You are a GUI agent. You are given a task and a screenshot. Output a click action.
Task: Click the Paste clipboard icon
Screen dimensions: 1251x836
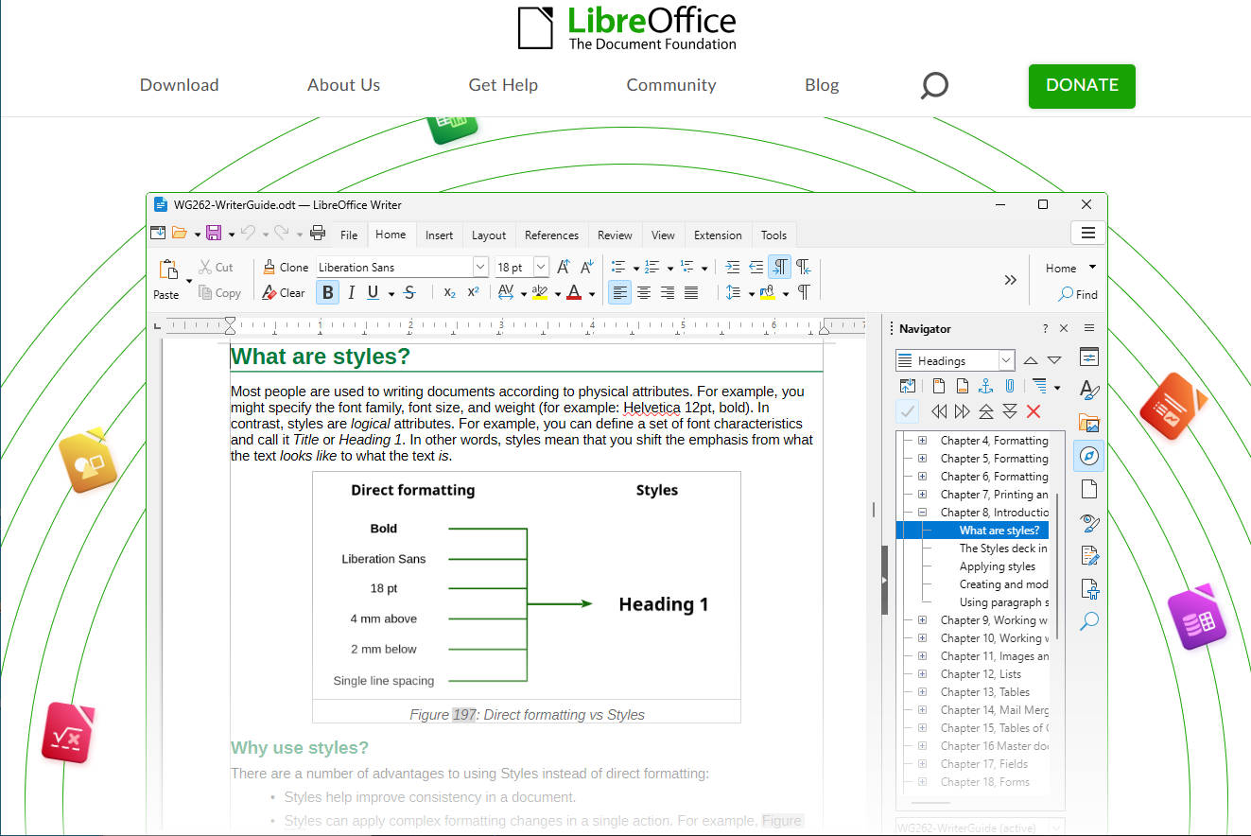point(169,270)
